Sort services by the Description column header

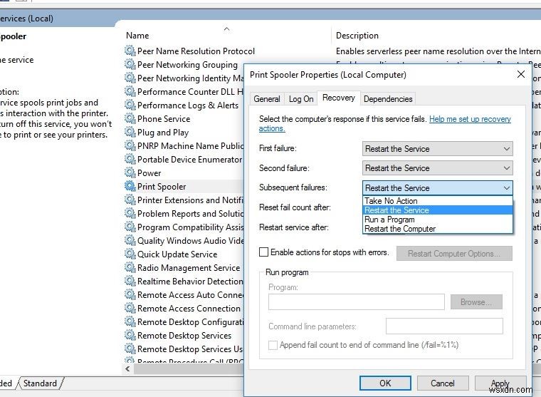click(x=357, y=35)
